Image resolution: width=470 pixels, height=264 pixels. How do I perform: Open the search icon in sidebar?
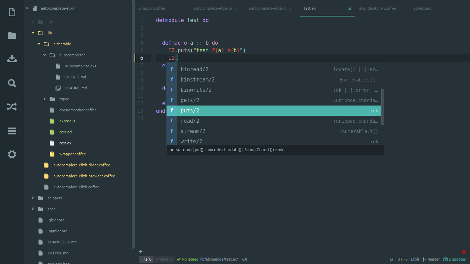pyautogui.click(x=12, y=83)
